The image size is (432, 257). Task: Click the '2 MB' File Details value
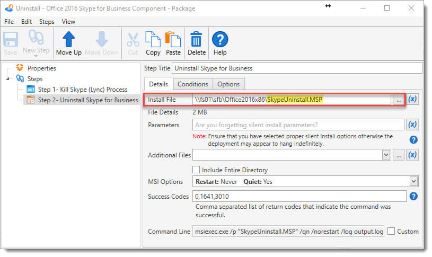tap(199, 112)
